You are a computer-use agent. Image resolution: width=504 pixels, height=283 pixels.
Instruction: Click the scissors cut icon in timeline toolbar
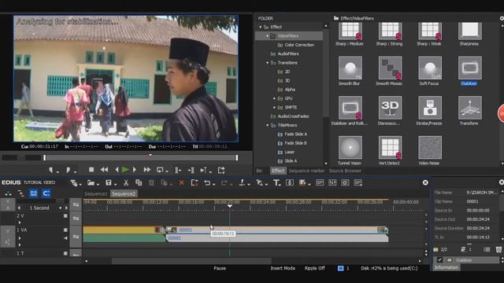click(126, 183)
